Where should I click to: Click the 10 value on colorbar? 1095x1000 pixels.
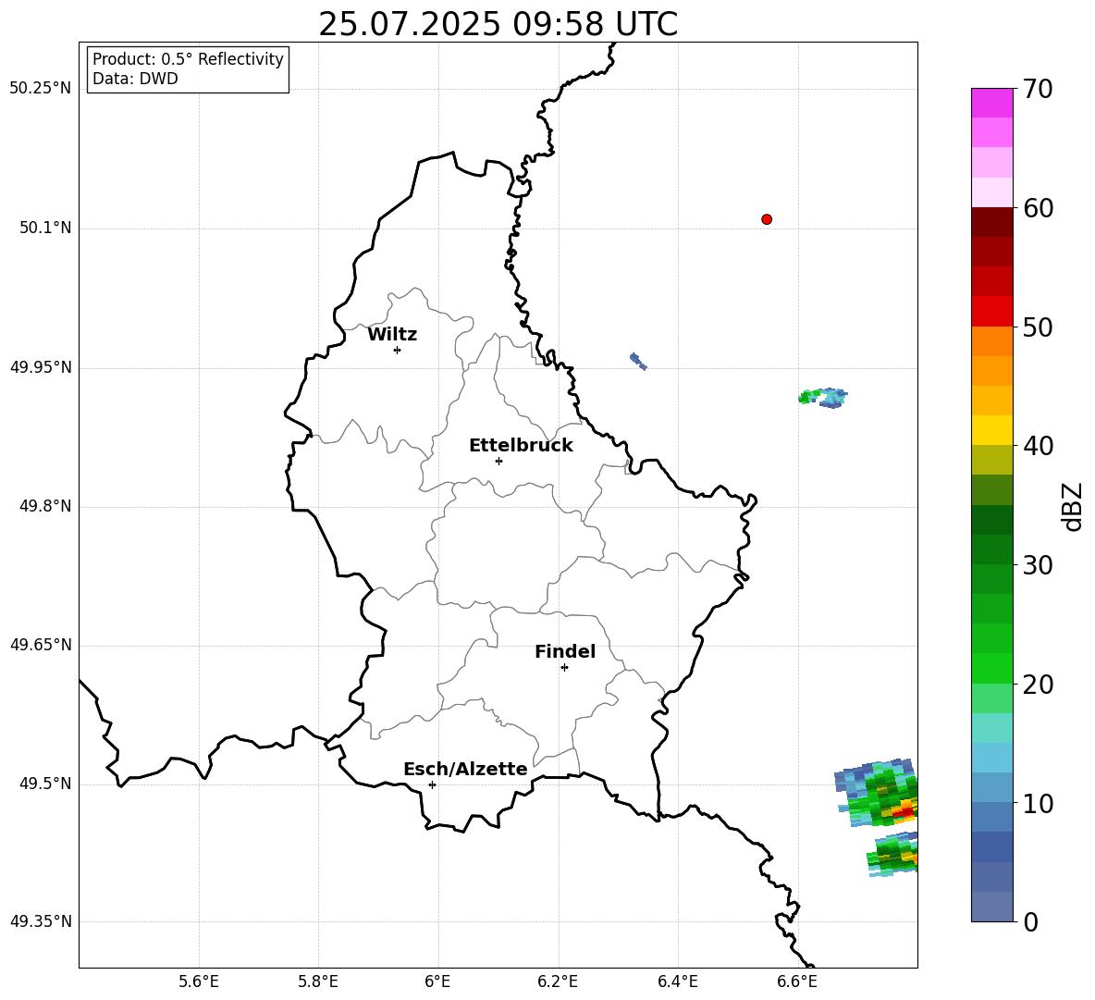point(1037,803)
